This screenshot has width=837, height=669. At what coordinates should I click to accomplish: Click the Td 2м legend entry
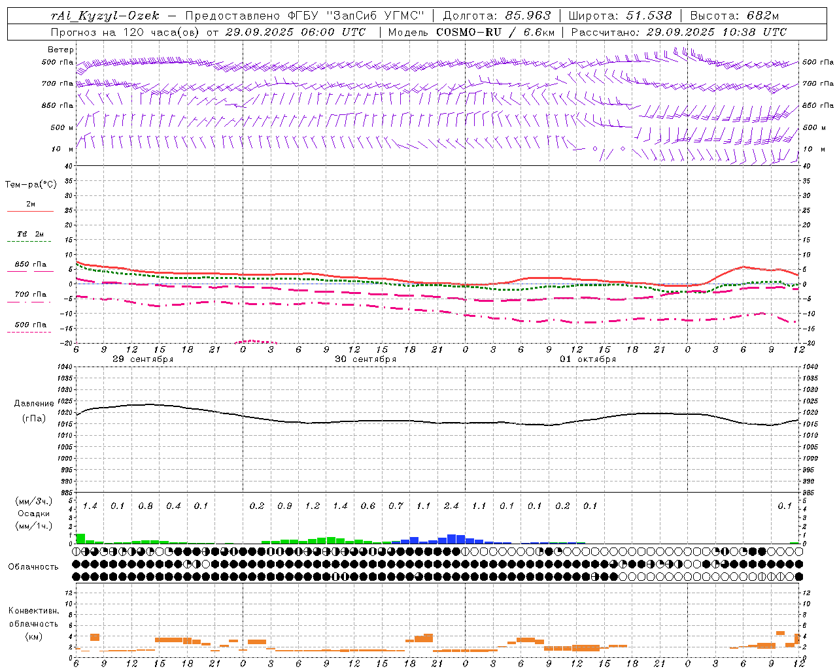pyautogui.click(x=31, y=234)
